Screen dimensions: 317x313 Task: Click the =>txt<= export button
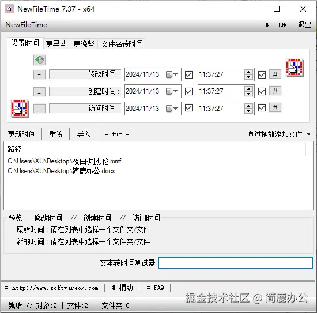pos(117,134)
